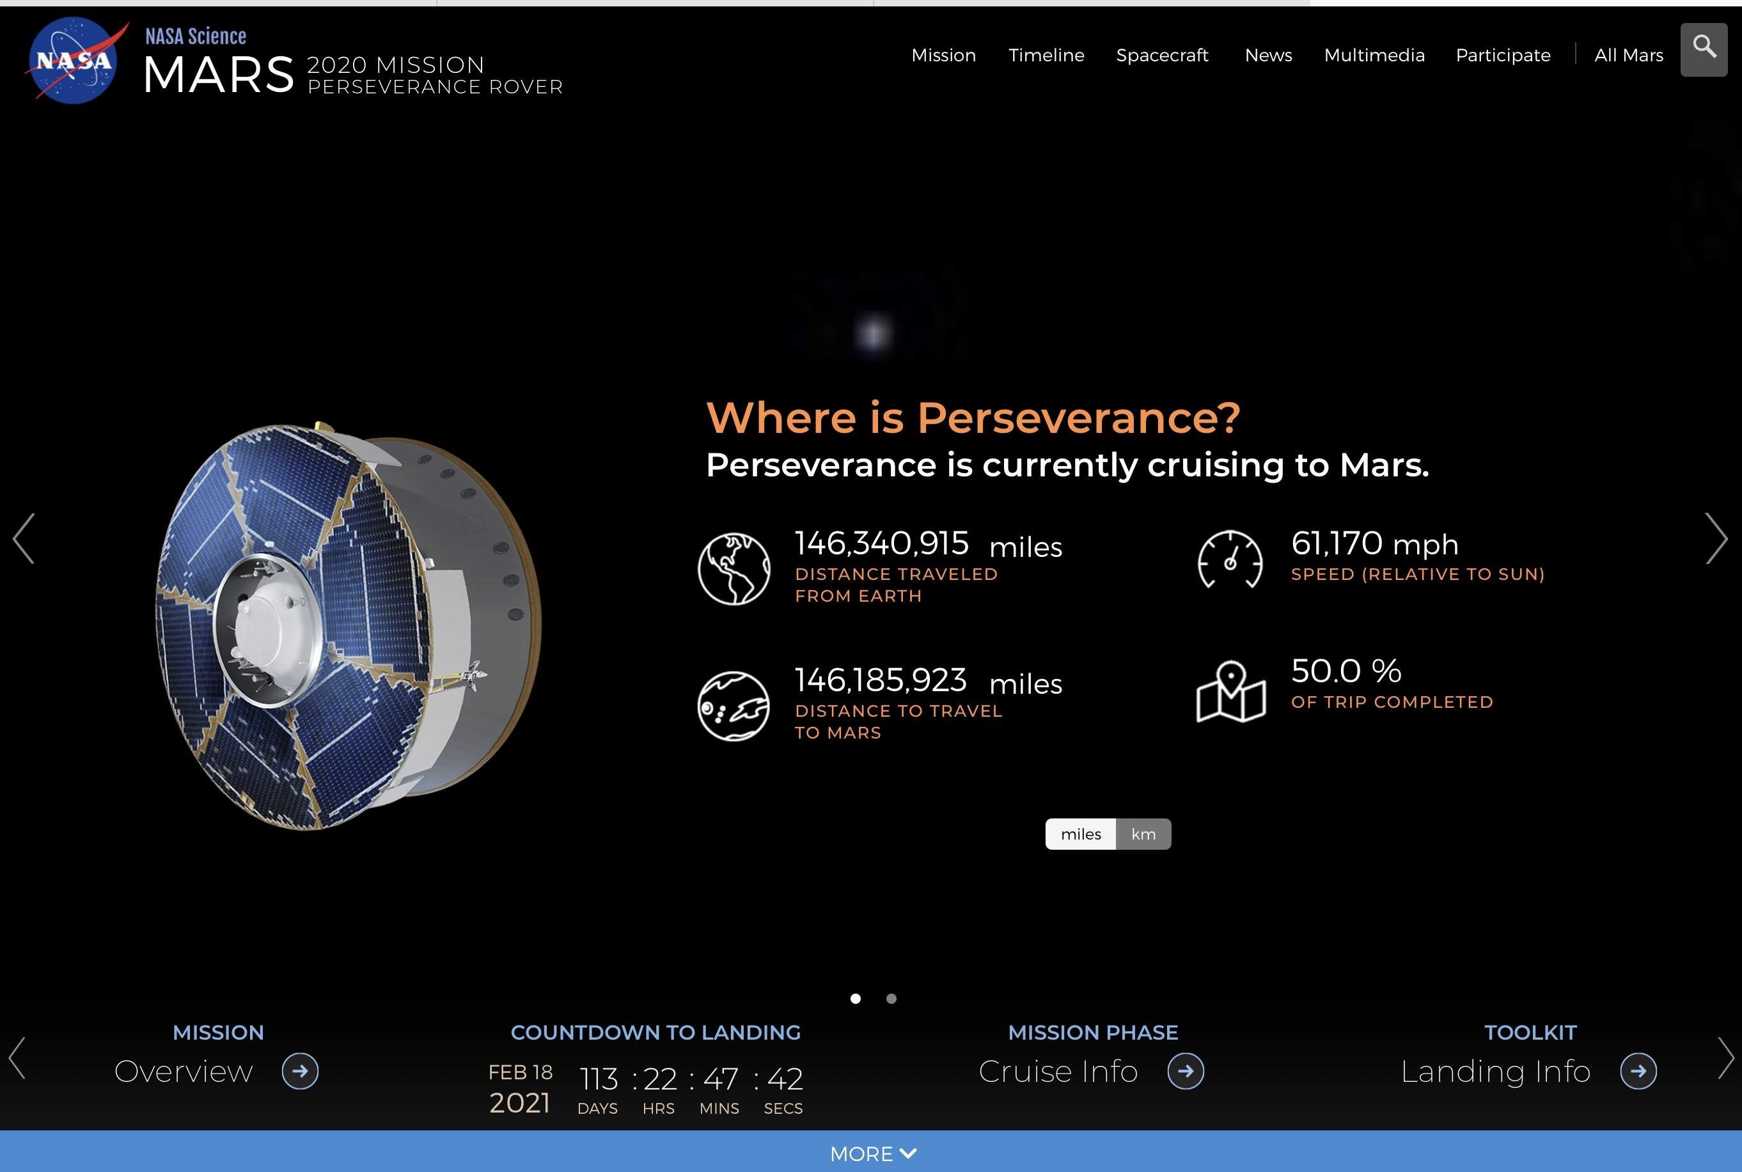The image size is (1742, 1172).
Task: Open the search magnifier icon
Action: point(1703,49)
